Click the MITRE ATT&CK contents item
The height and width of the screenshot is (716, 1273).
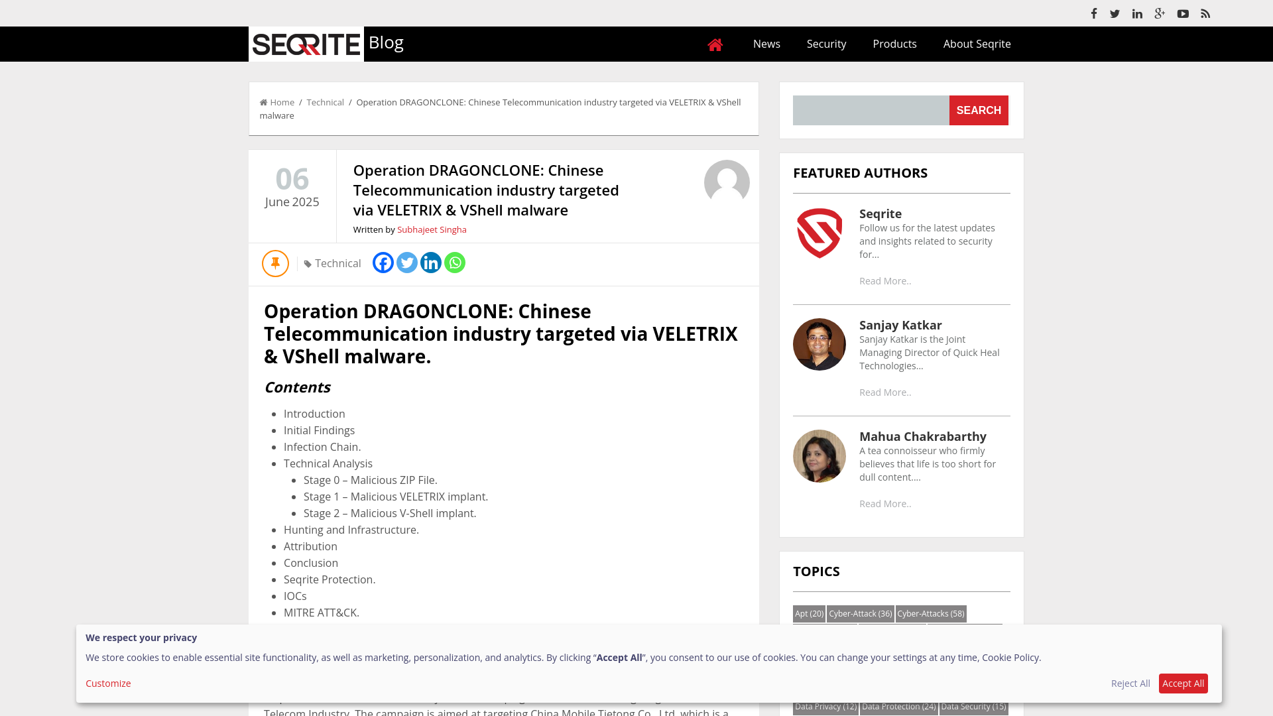[x=322, y=613]
